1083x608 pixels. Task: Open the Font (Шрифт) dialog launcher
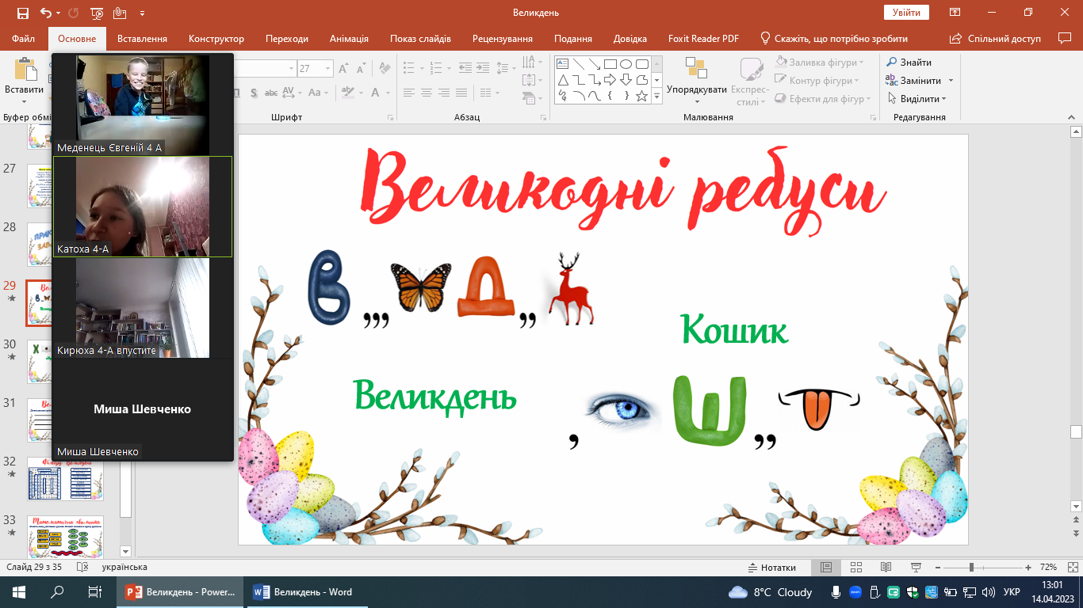point(389,117)
